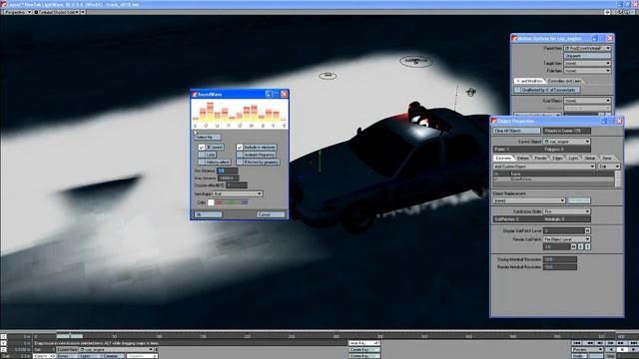Click the Delete Key button
Image resolution: width=639 pixels, height=359 pixels.
(x=364, y=356)
